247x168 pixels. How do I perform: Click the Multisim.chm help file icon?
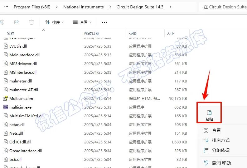click(x=6, y=98)
